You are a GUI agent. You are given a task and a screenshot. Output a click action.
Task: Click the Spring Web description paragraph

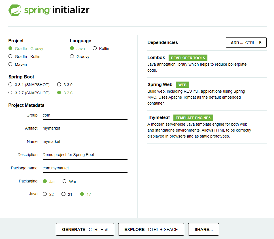(196, 97)
